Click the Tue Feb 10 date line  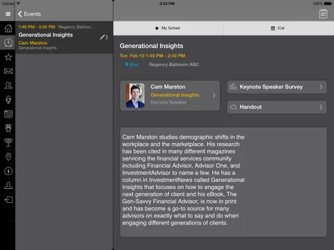tap(152, 56)
